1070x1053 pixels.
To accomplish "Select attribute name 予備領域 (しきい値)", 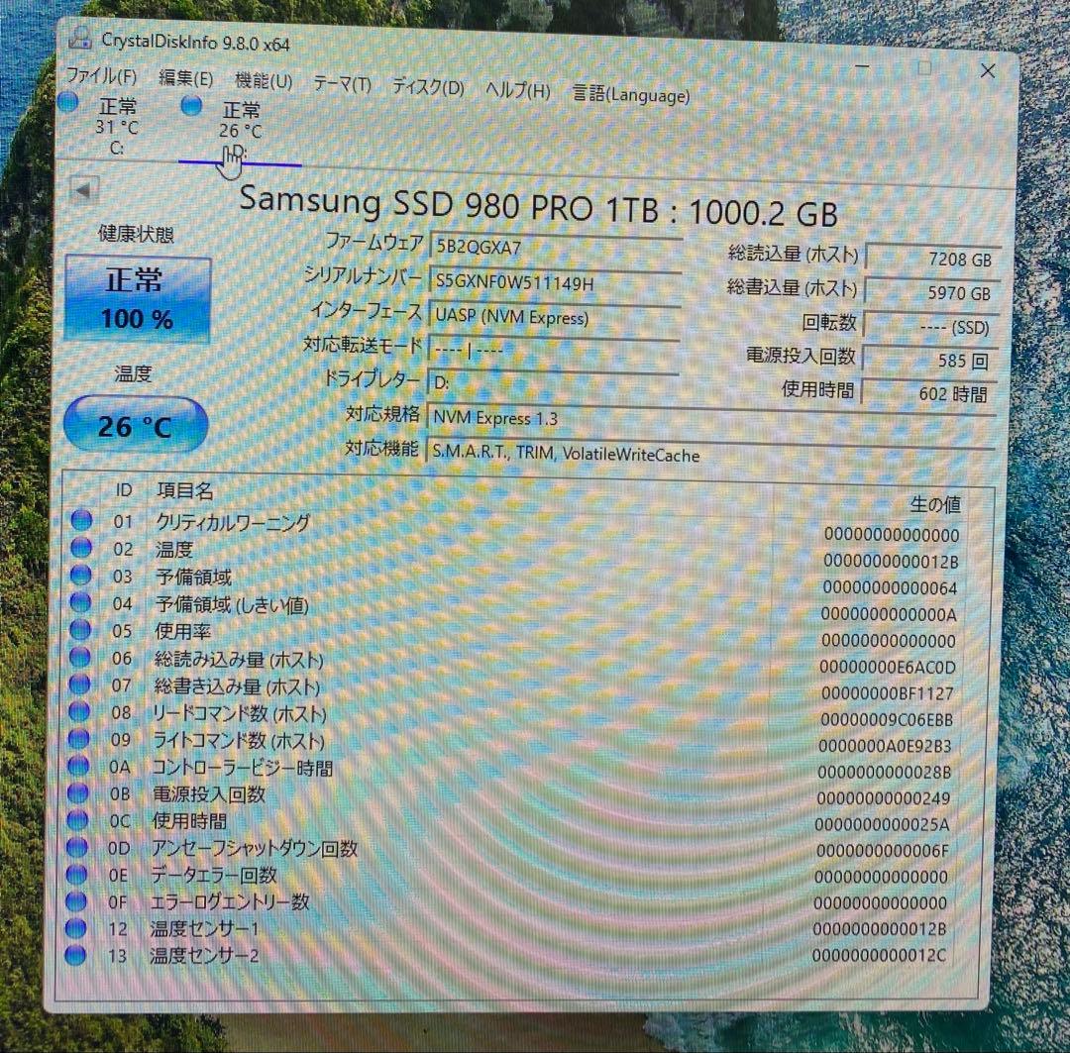I will (x=231, y=604).
